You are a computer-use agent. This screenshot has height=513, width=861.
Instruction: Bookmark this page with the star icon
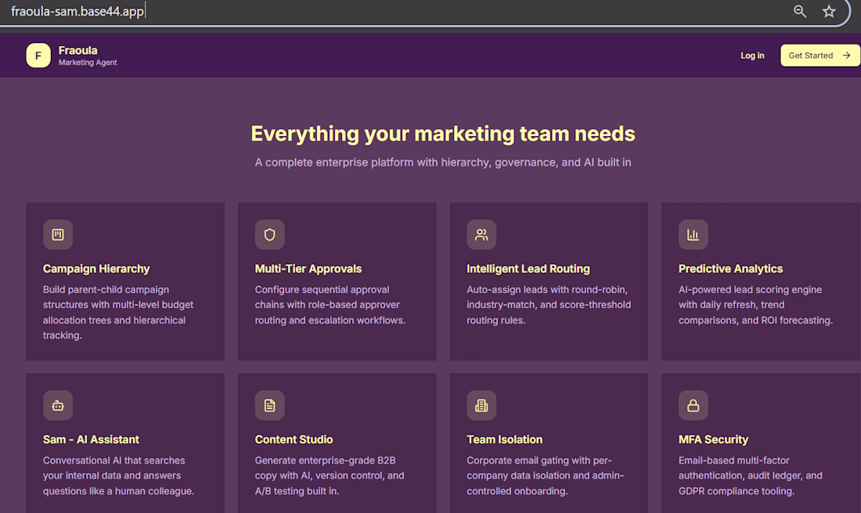(829, 11)
